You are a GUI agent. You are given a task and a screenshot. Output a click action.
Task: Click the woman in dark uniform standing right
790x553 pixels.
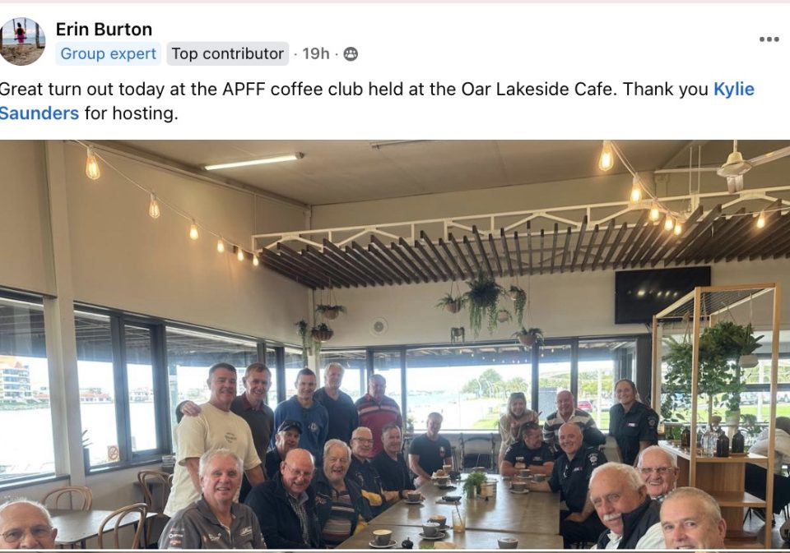(x=632, y=422)
